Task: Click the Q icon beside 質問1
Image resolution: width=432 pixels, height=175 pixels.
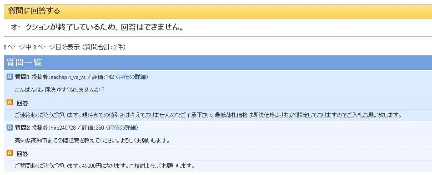Action: pos(10,77)
